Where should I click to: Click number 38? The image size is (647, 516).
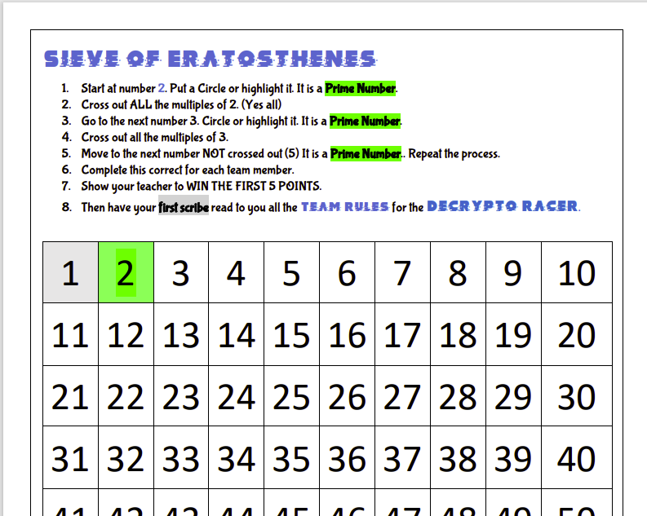coord(458,457)
